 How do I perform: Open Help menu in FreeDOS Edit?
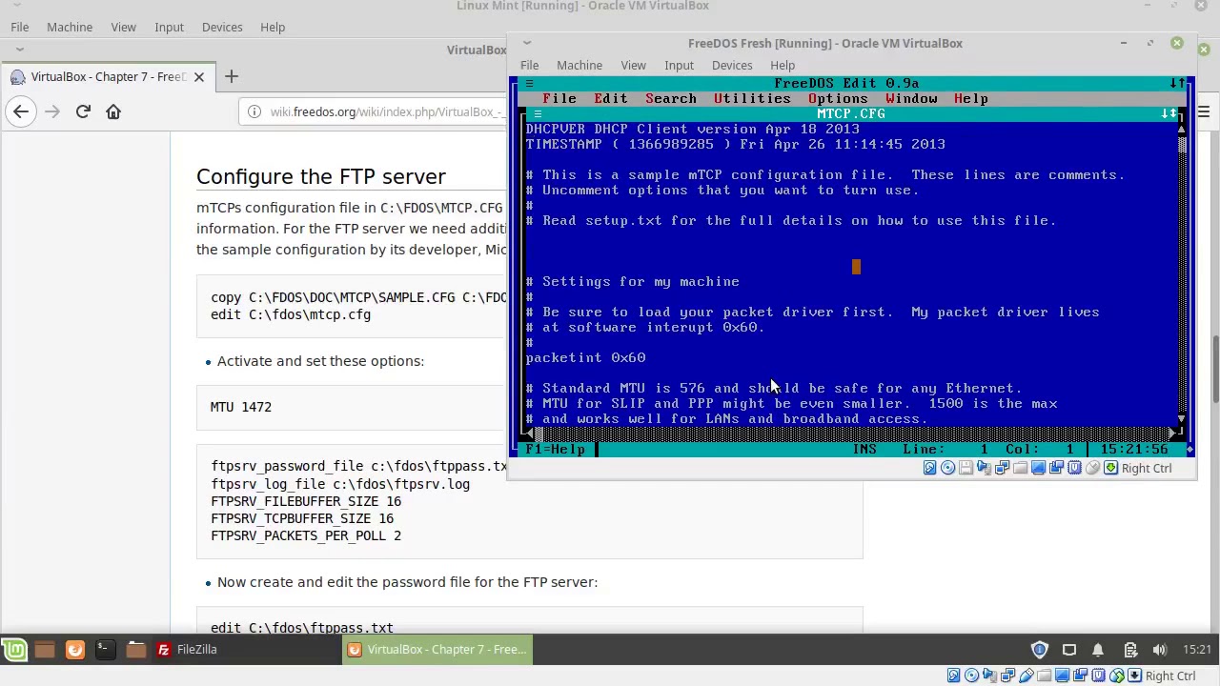click(x=971, y=98)
